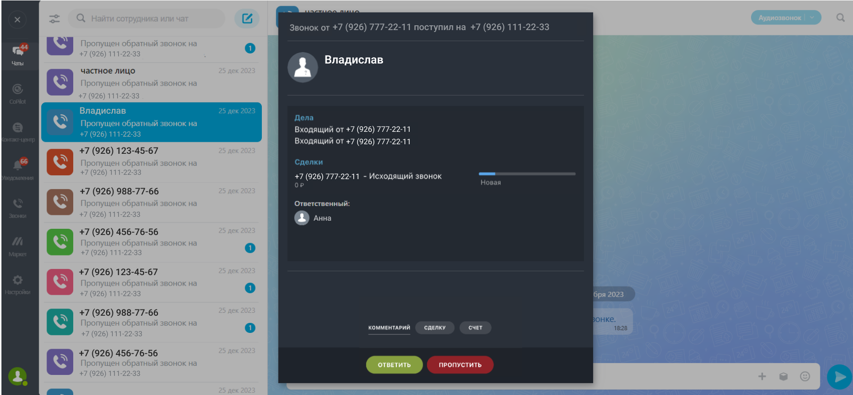Open the Market (Маркет) sidebar icon
The height and width of the screenshot is (395, 853).
click(18, 246)
